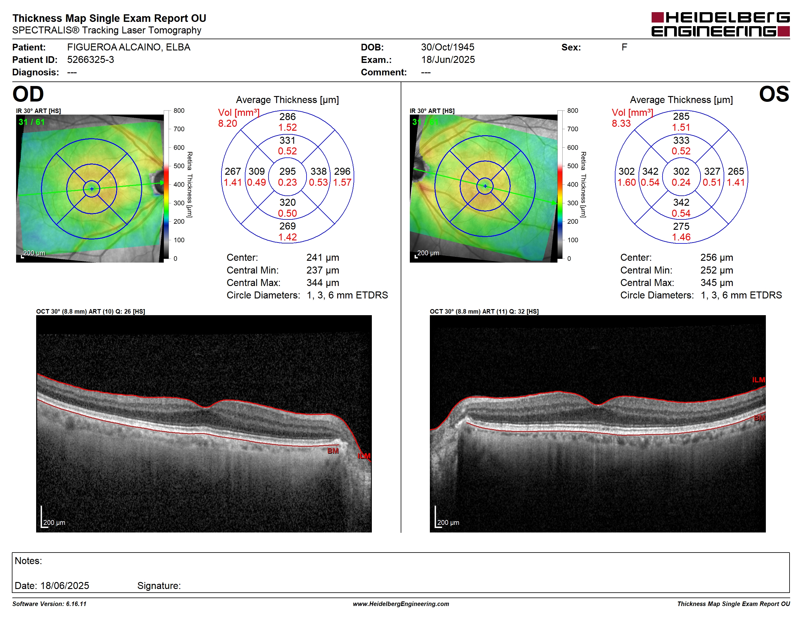This screenshot has width=802, height=620.
Task: Click OS scan label 'OCT 30° (8.8 mm) ART (11) Q: 32'
Action: pyautogui.click(x=484, y=312)
